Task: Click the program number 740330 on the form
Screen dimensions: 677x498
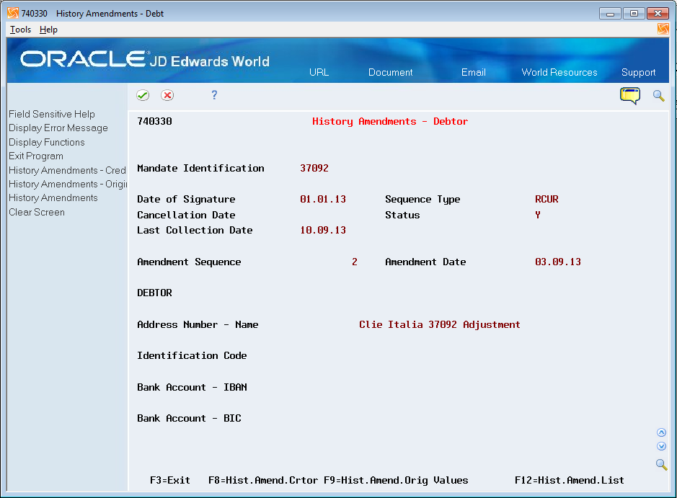Action: [154, 121]
